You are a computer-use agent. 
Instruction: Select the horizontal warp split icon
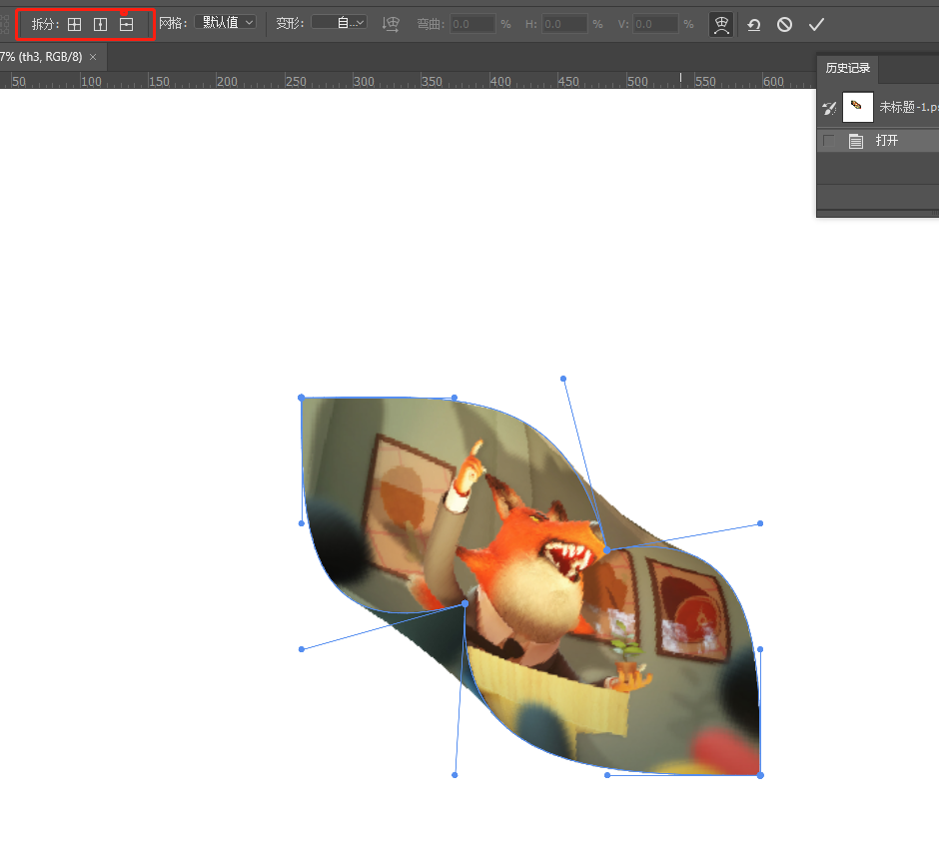[126, 25]
